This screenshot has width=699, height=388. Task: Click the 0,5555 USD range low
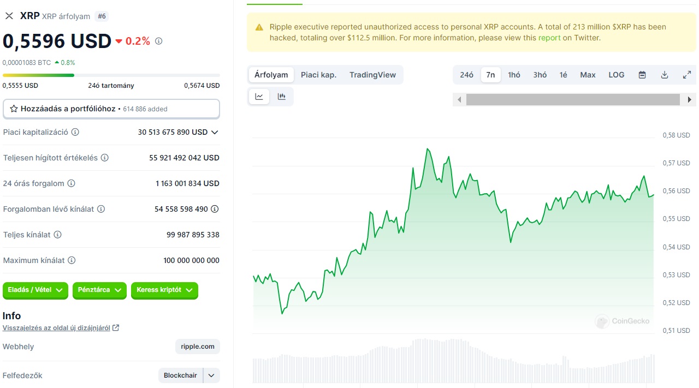pos(21,86)
